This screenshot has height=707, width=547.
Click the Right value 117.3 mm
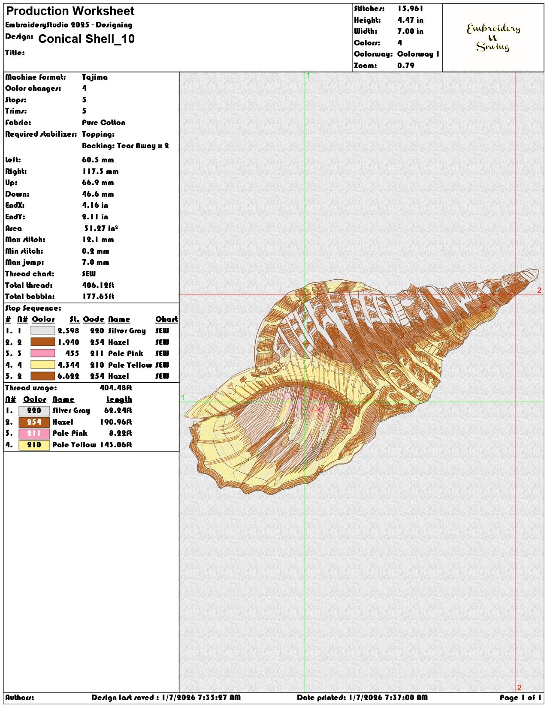pyautogui.click(x=100, y=171)
